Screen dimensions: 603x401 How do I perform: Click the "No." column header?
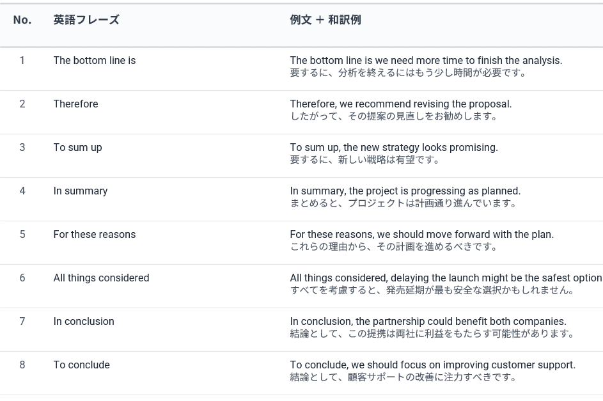[x=22, y=20]
